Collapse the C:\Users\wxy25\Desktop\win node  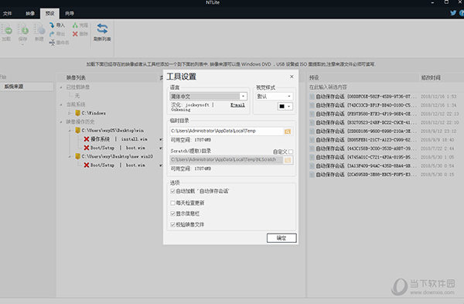70,131
